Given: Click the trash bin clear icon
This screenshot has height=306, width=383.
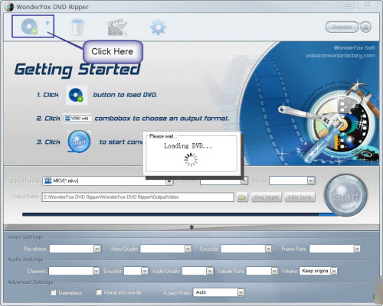Looking at the screenshot, I should (77, 27).
